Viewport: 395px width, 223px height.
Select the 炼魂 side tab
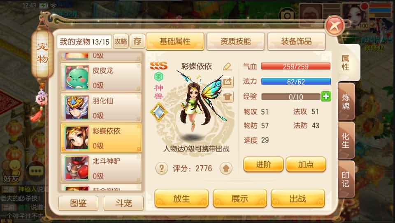(346, 102)
